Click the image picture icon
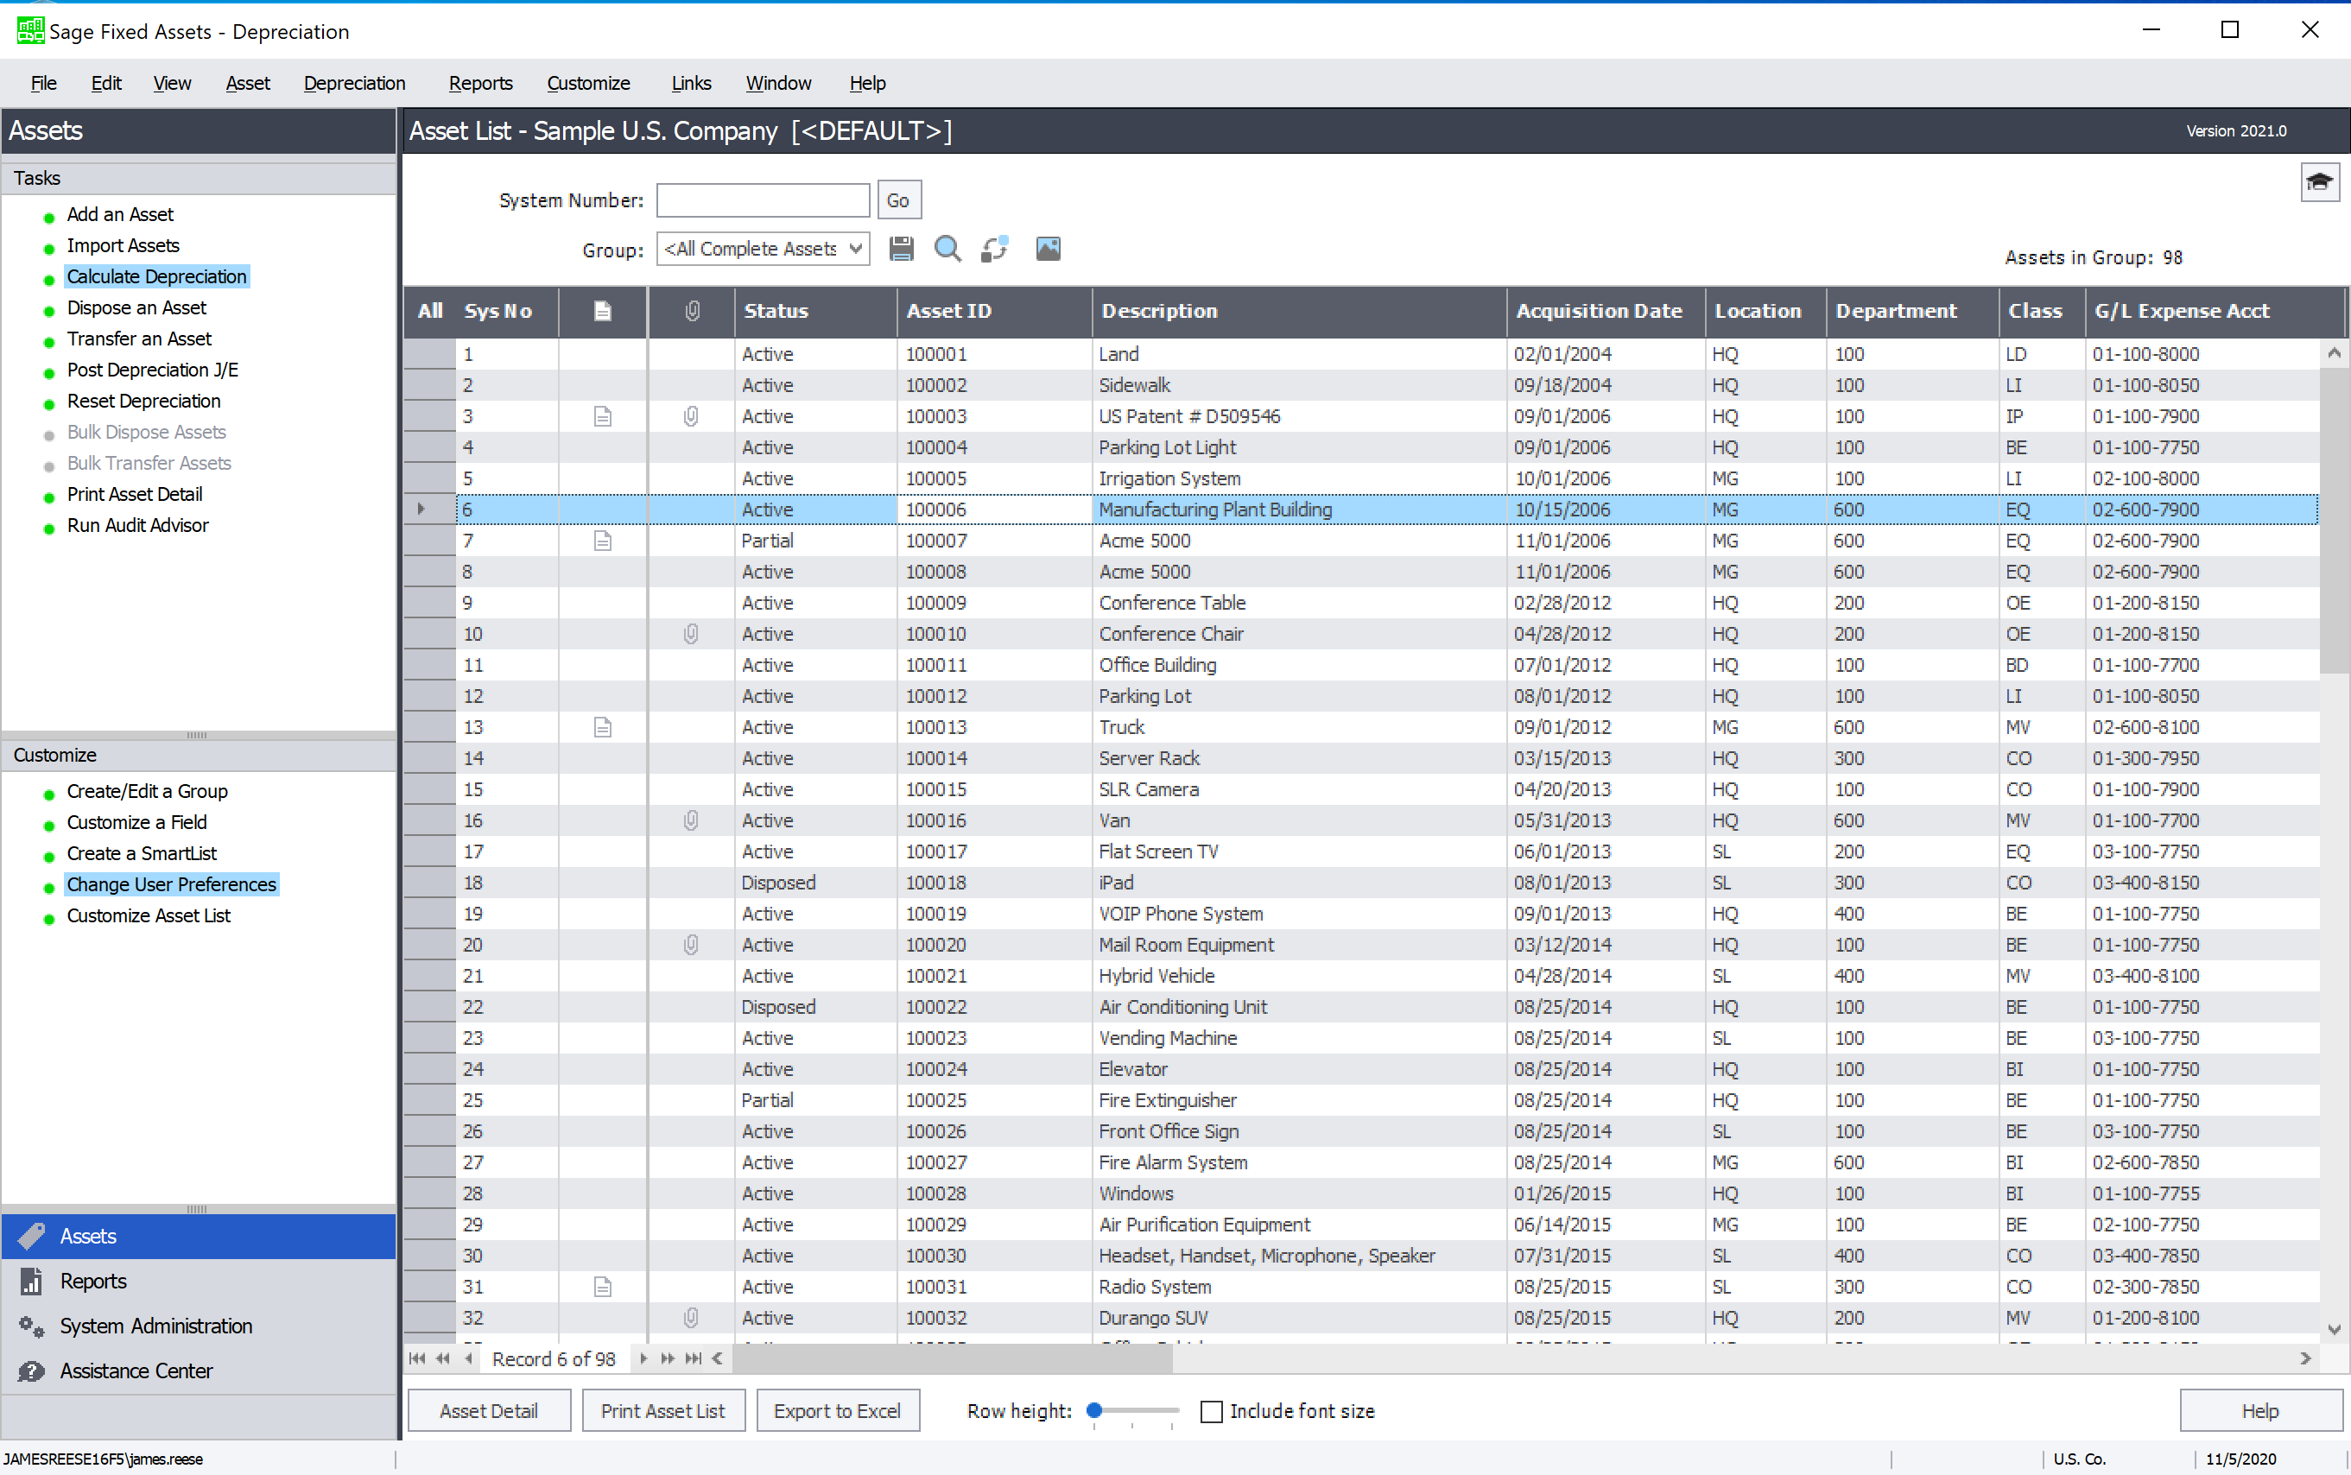The height and width of the screenshot is (1475, 2351). point(1048,249)
